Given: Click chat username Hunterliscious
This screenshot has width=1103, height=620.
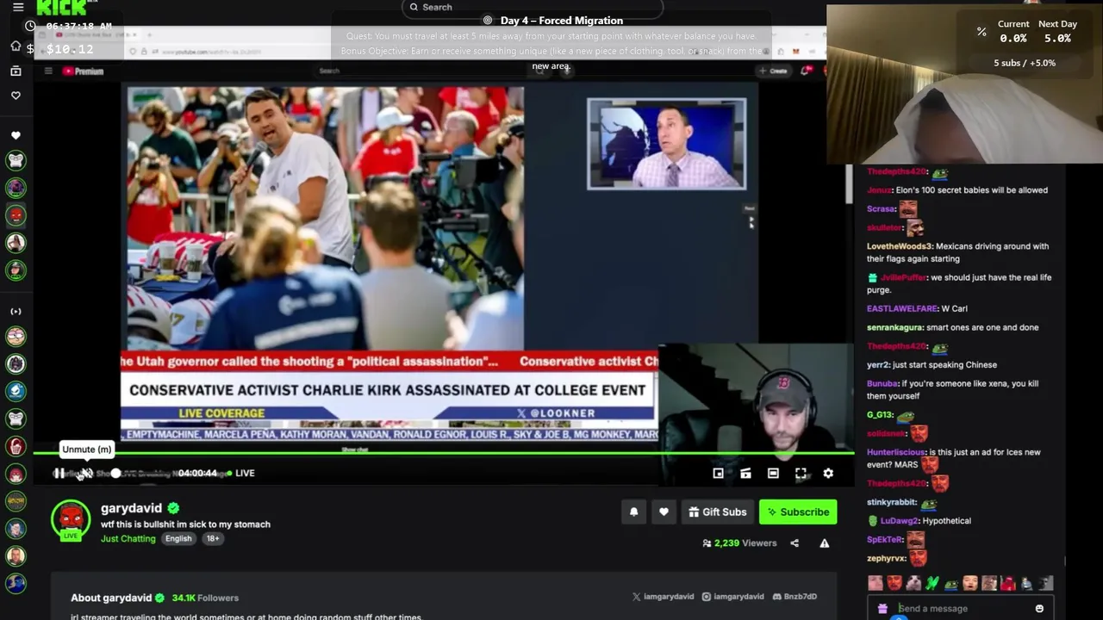Looking at the screenshot, I should click(896, 452).
